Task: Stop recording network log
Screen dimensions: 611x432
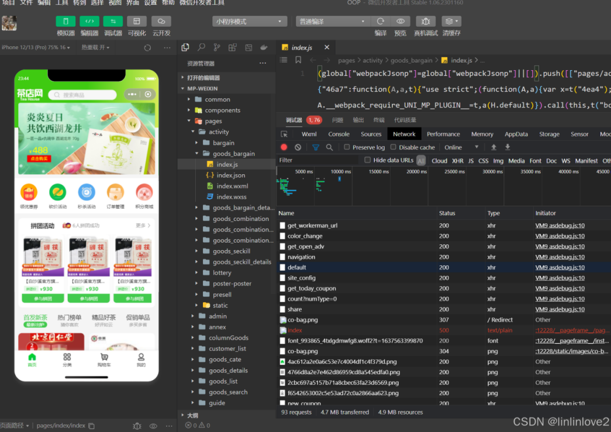Action: (284, 147)
